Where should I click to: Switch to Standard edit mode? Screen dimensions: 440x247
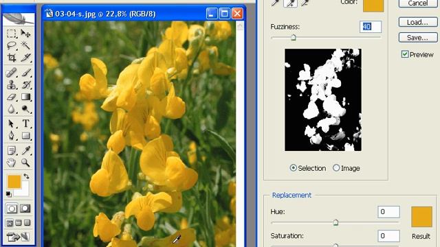point(12,209)
